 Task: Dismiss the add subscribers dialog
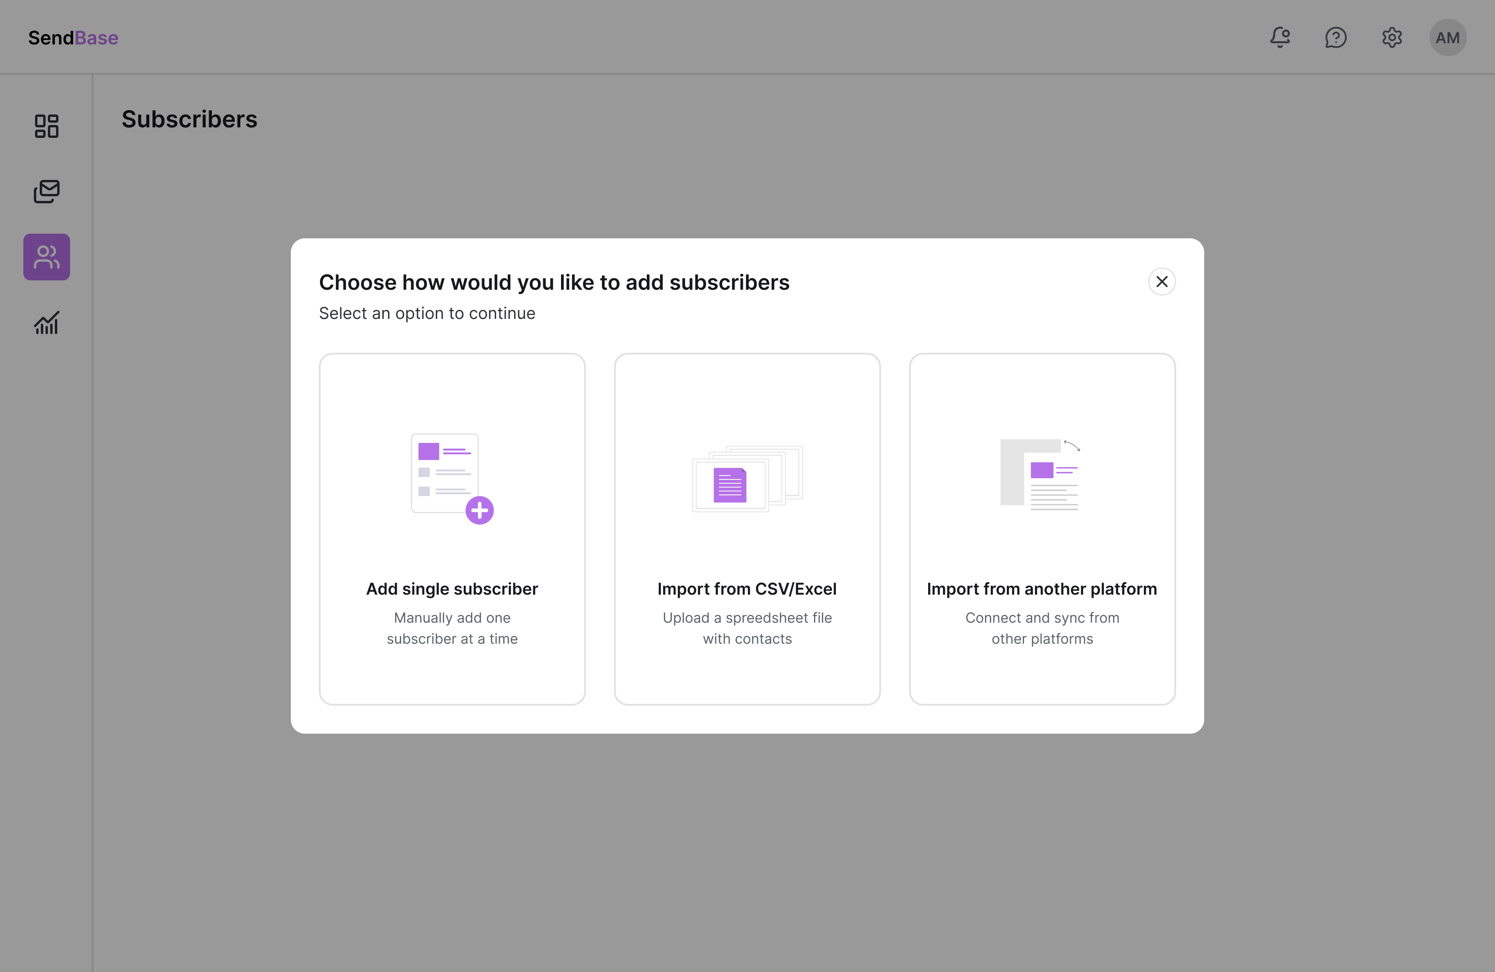[1161, 282]
